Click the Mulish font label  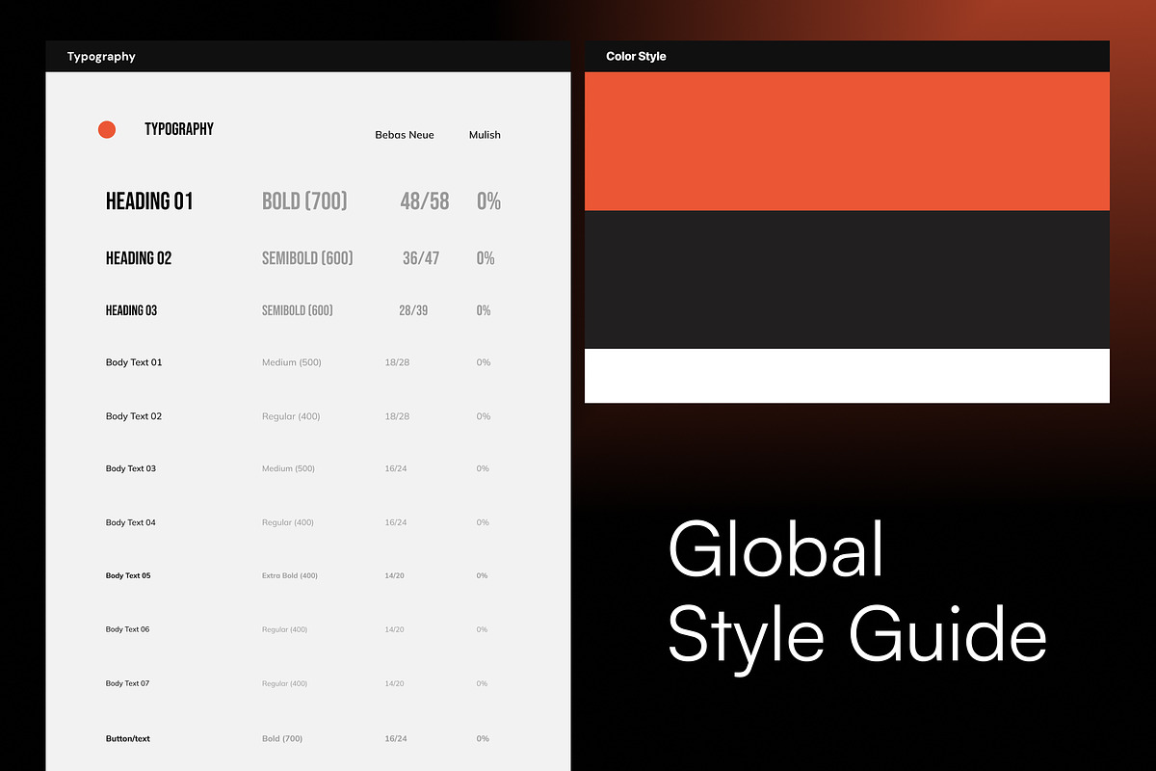click(485, 135)
